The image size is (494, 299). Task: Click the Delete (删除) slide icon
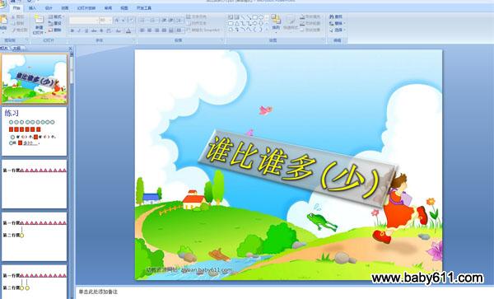tap(50, 30)
